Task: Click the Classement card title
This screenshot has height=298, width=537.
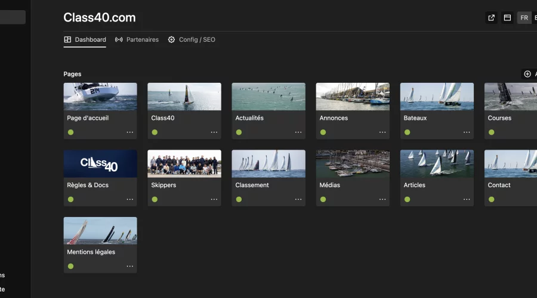Action: [252, 185]
